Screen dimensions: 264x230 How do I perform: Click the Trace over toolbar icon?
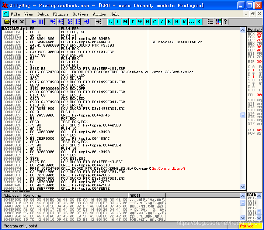(x=77, y=21)
